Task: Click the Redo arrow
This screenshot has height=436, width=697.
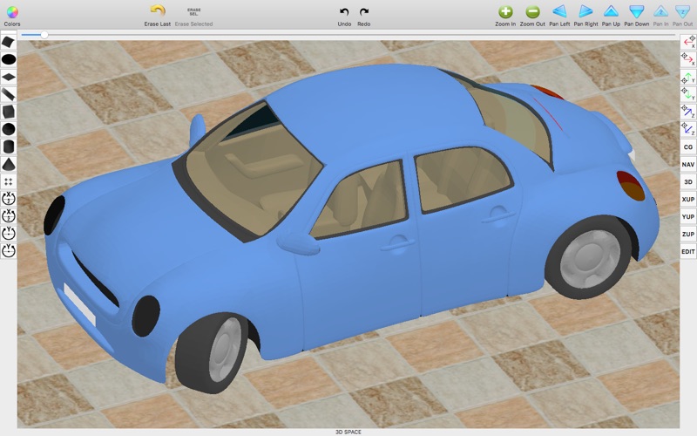Action: pos(364,12)
